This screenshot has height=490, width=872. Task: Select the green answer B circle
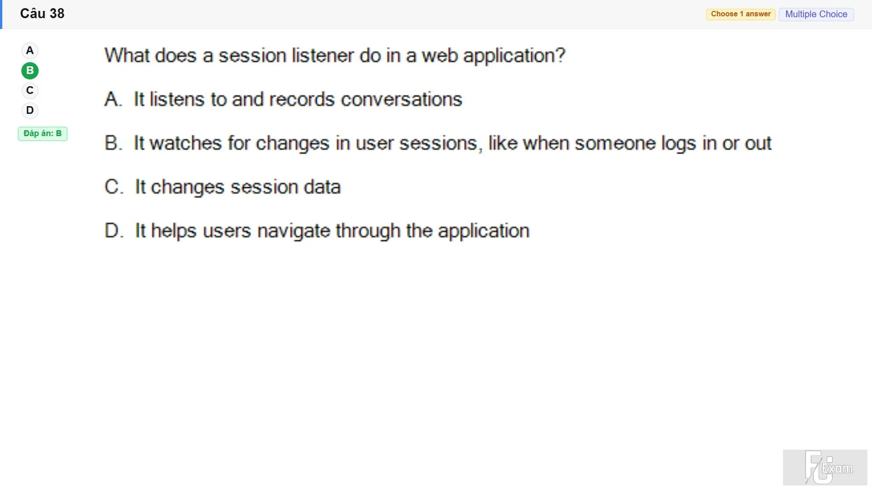[30, 70]
